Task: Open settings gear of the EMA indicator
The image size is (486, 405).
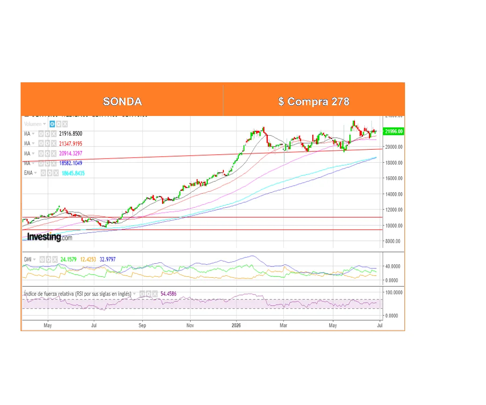Action: tap(50, 173)
